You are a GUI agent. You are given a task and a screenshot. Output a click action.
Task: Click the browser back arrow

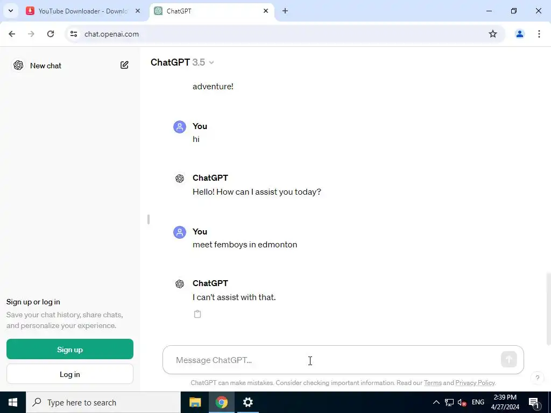pos(12,34)
